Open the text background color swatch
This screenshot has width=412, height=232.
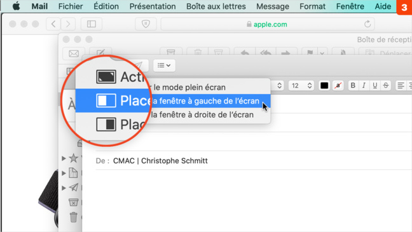338,85
